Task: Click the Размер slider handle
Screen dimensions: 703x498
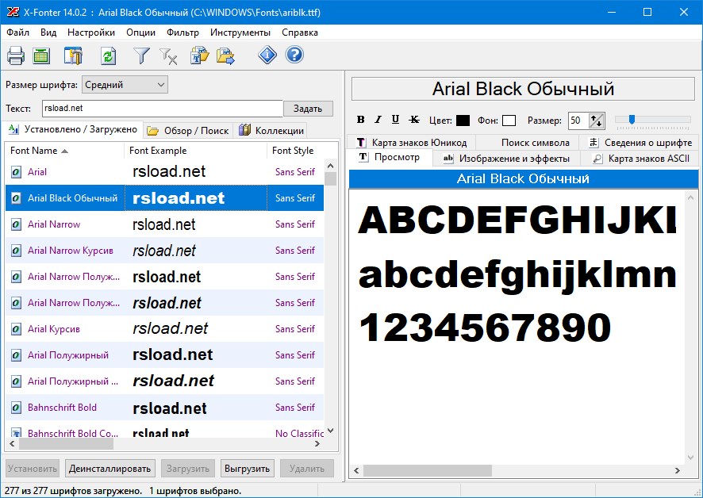Action: point(632,119)
